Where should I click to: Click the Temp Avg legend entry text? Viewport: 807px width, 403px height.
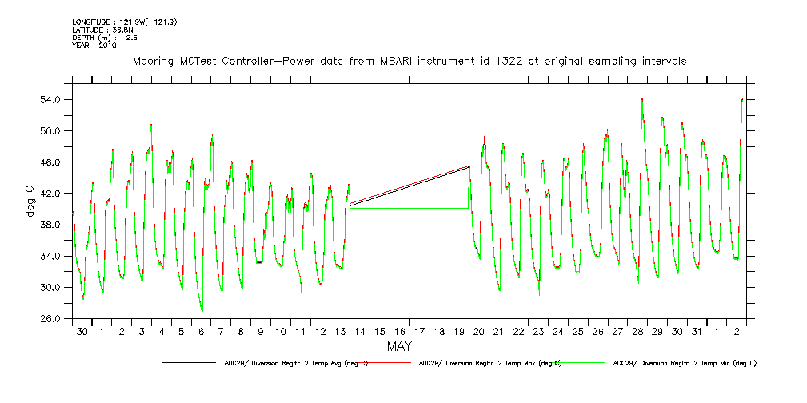(296, 363)
